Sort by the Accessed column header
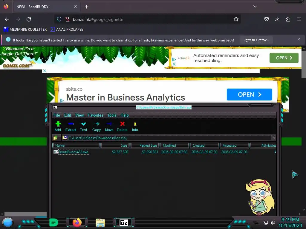306x229 pixels. [x=235, y=146]
